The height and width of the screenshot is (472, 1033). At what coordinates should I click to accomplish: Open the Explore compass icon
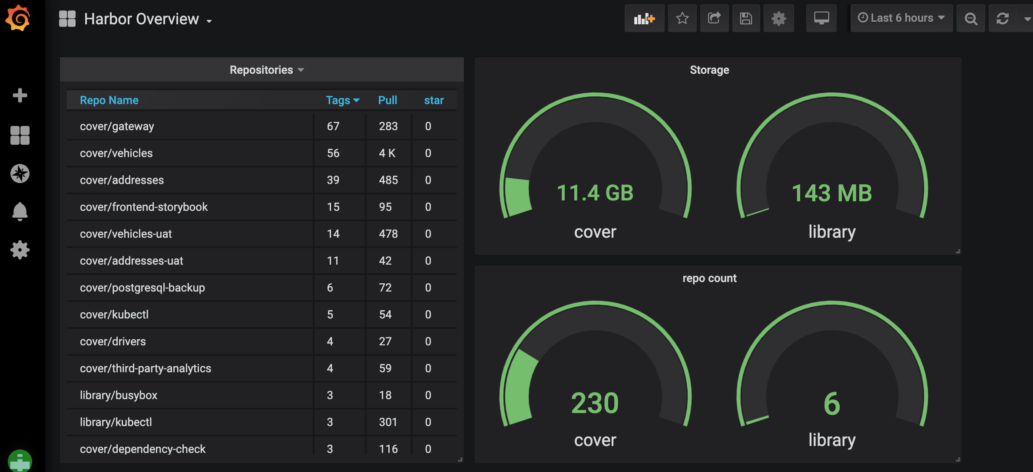20,174
